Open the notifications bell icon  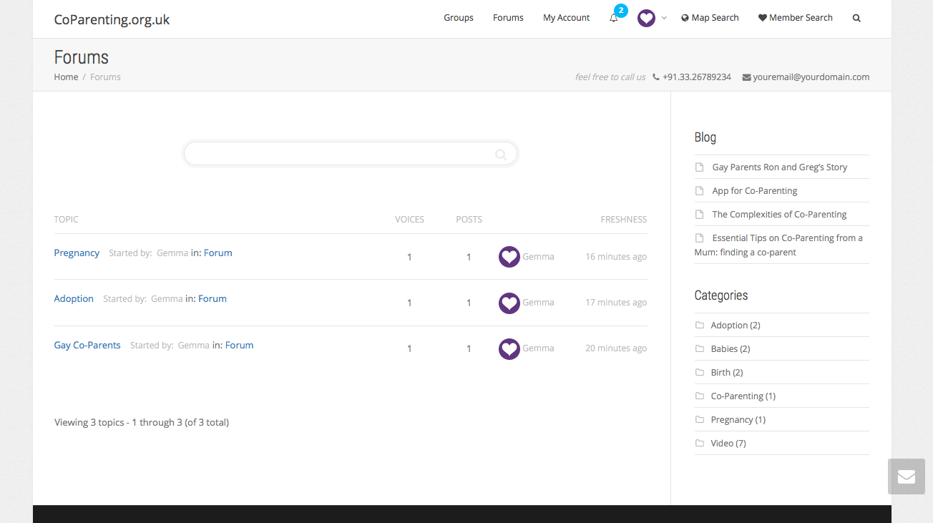(613, 18)
